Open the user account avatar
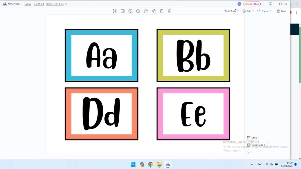 click(239, 4)
